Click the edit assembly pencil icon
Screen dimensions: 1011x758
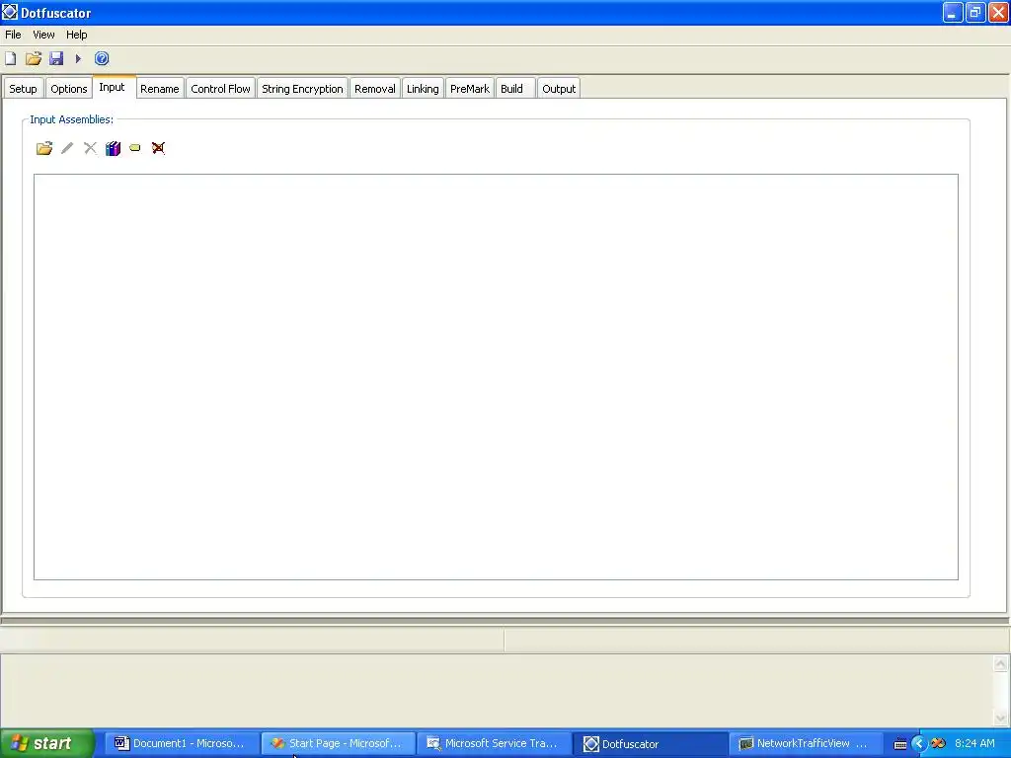coord(67,148)
